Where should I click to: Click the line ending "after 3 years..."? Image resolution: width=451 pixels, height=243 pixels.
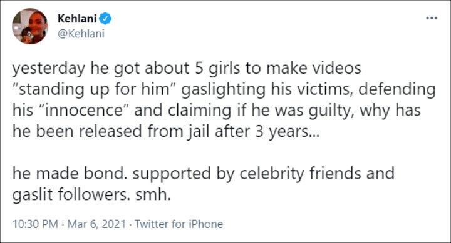tap(166, 132)
